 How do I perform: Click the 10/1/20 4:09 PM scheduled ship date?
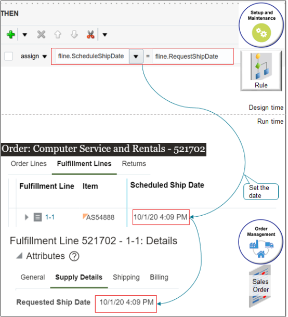(x=161, y=217)
